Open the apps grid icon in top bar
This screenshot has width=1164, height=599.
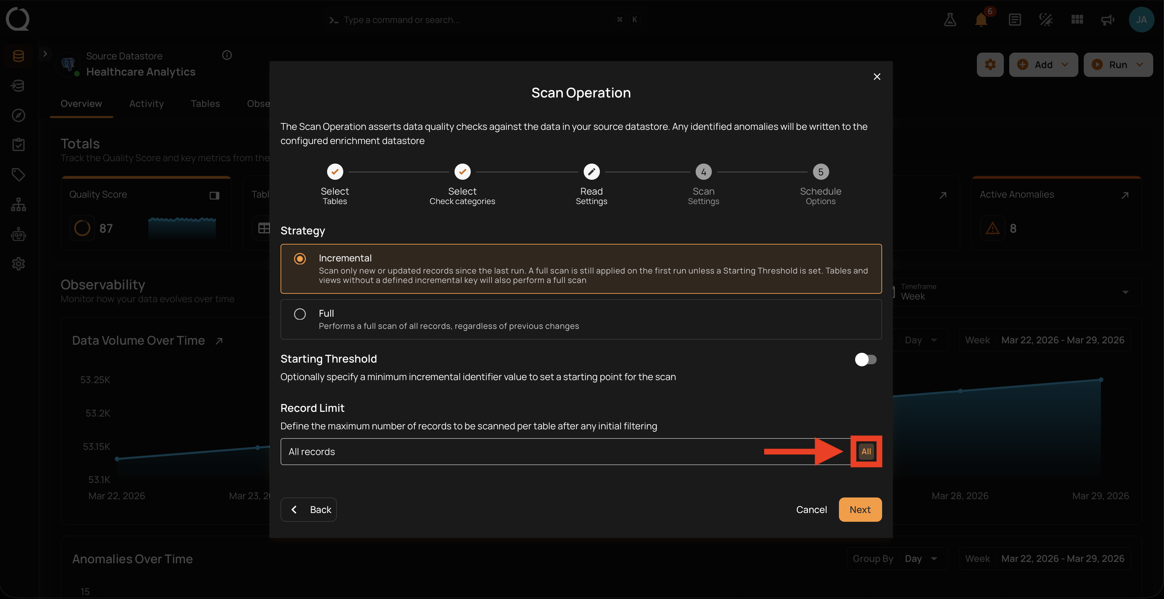click(x=1077, y=20)
